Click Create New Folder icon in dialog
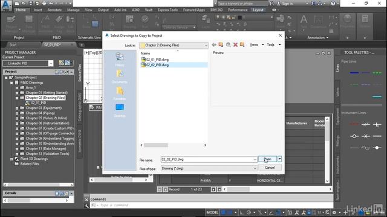Viewport: 387px width, 217px height. (242, 45)
